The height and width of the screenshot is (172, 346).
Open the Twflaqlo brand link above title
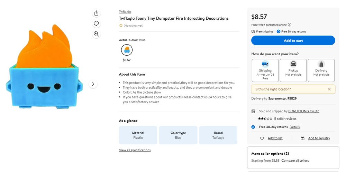click(x=125, y=12)
